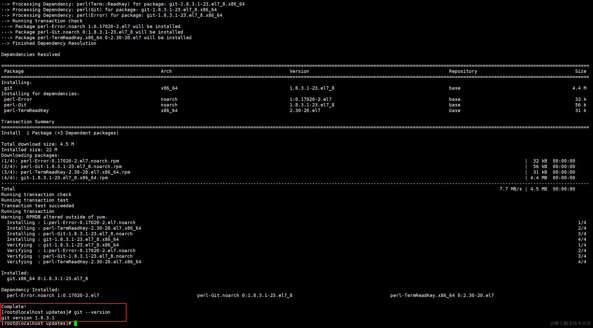Click the 'Repository' column header

click(x=463, y=71)
